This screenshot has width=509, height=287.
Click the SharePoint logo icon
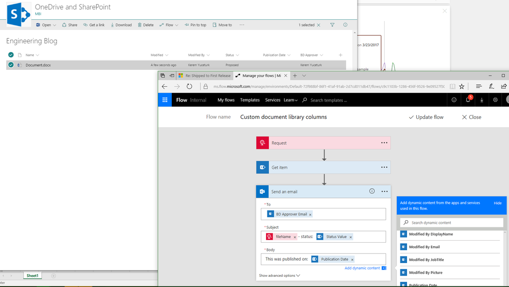[18, 14]
